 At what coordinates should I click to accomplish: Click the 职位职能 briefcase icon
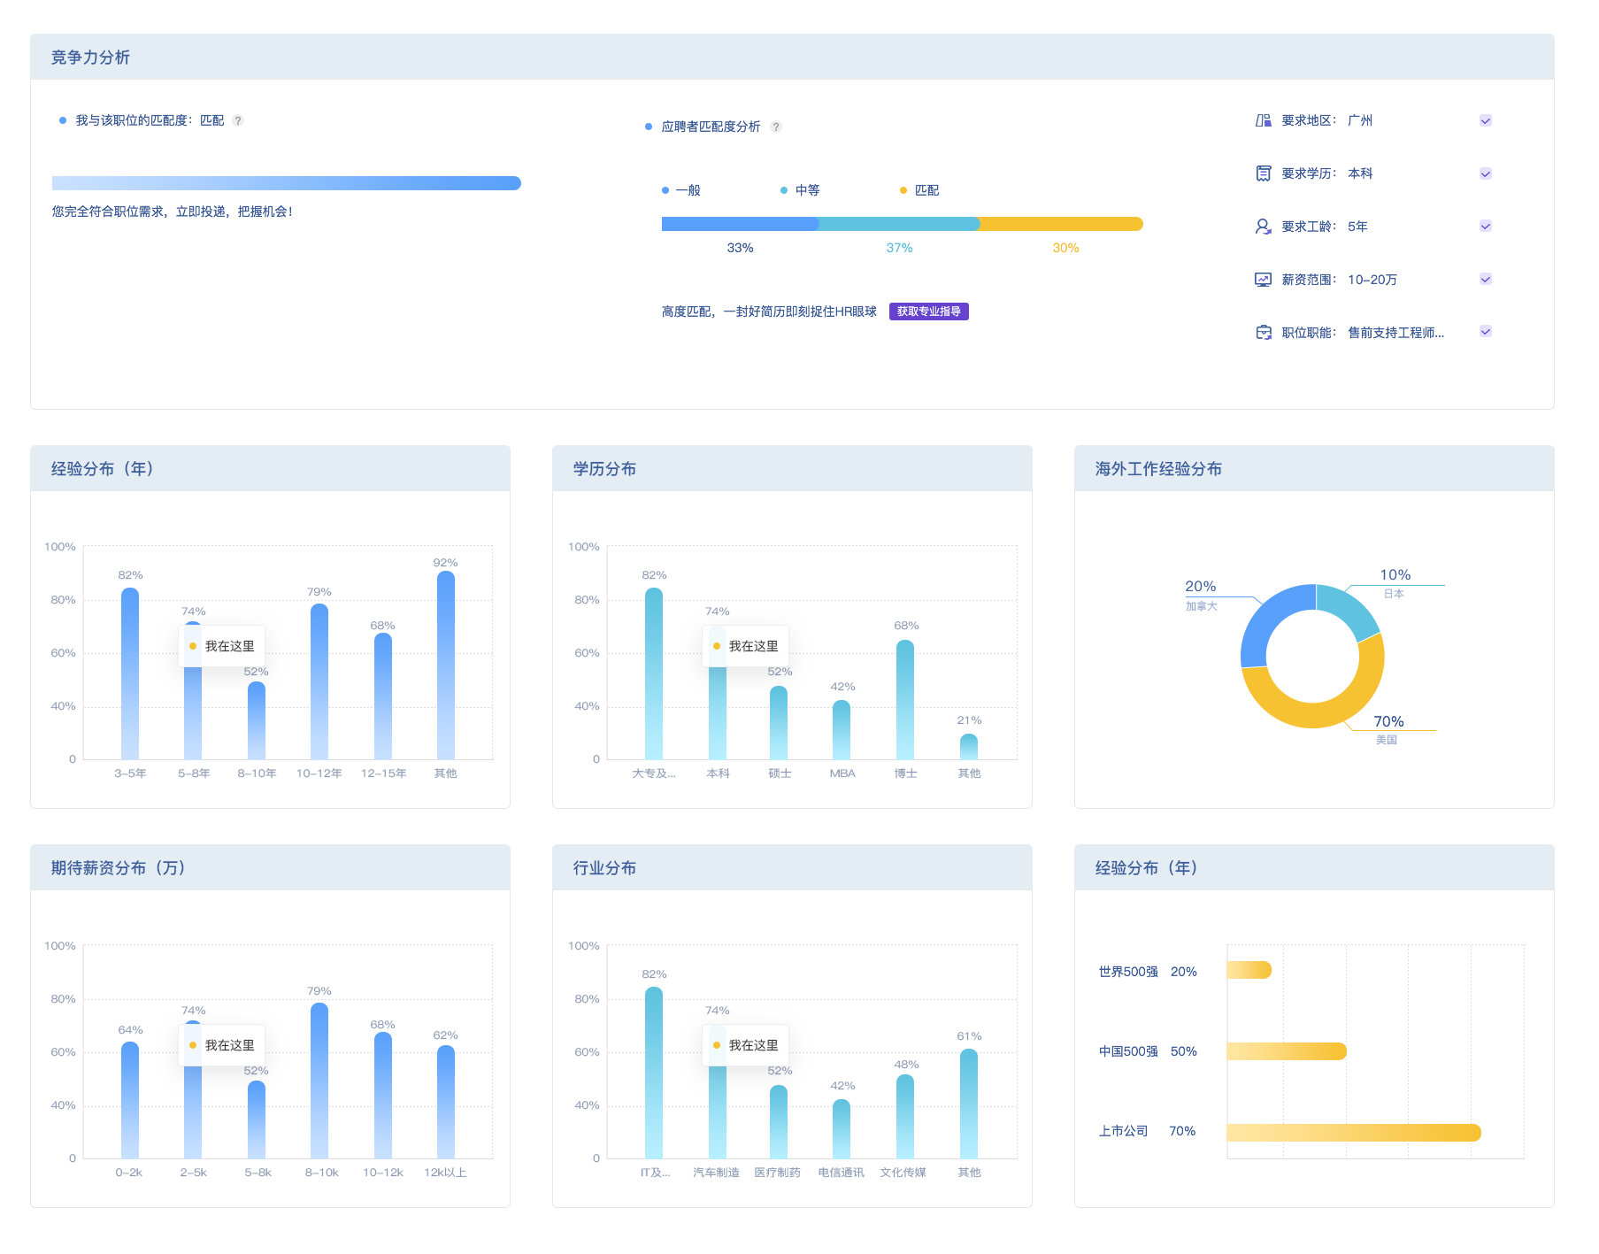[x=1263, y=333]
